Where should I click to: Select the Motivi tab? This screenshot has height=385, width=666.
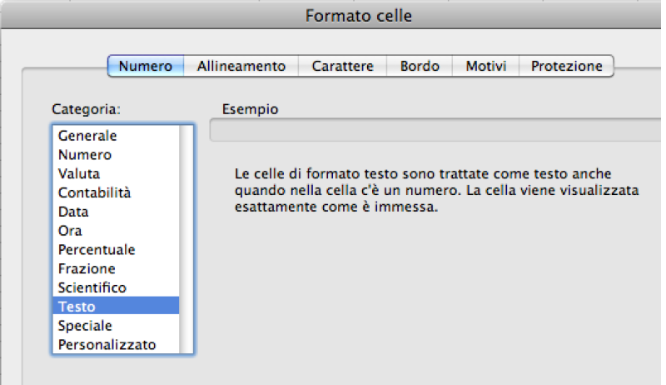click(x=485, y=66)
